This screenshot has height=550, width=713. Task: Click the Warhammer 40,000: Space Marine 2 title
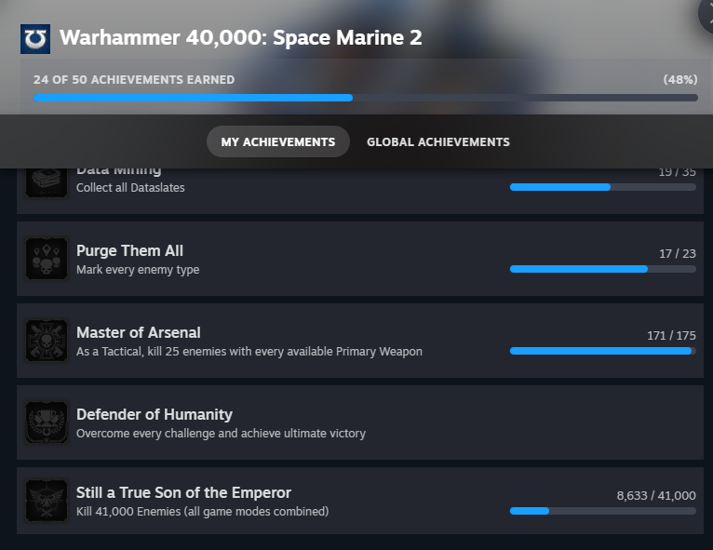coord(240,38)
